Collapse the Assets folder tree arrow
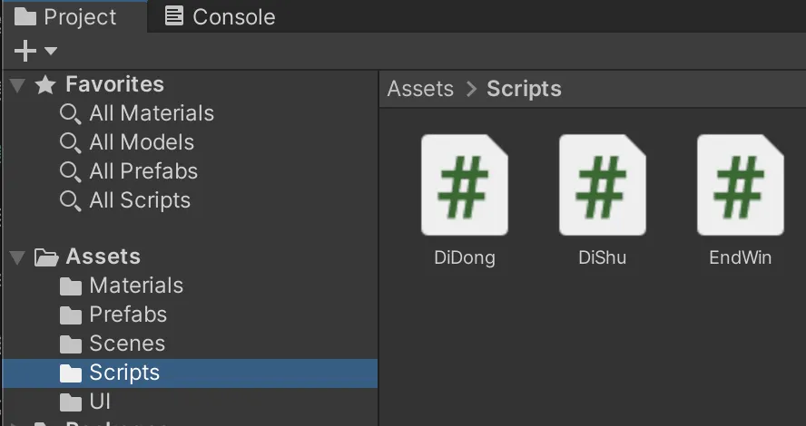 [16, 257]
